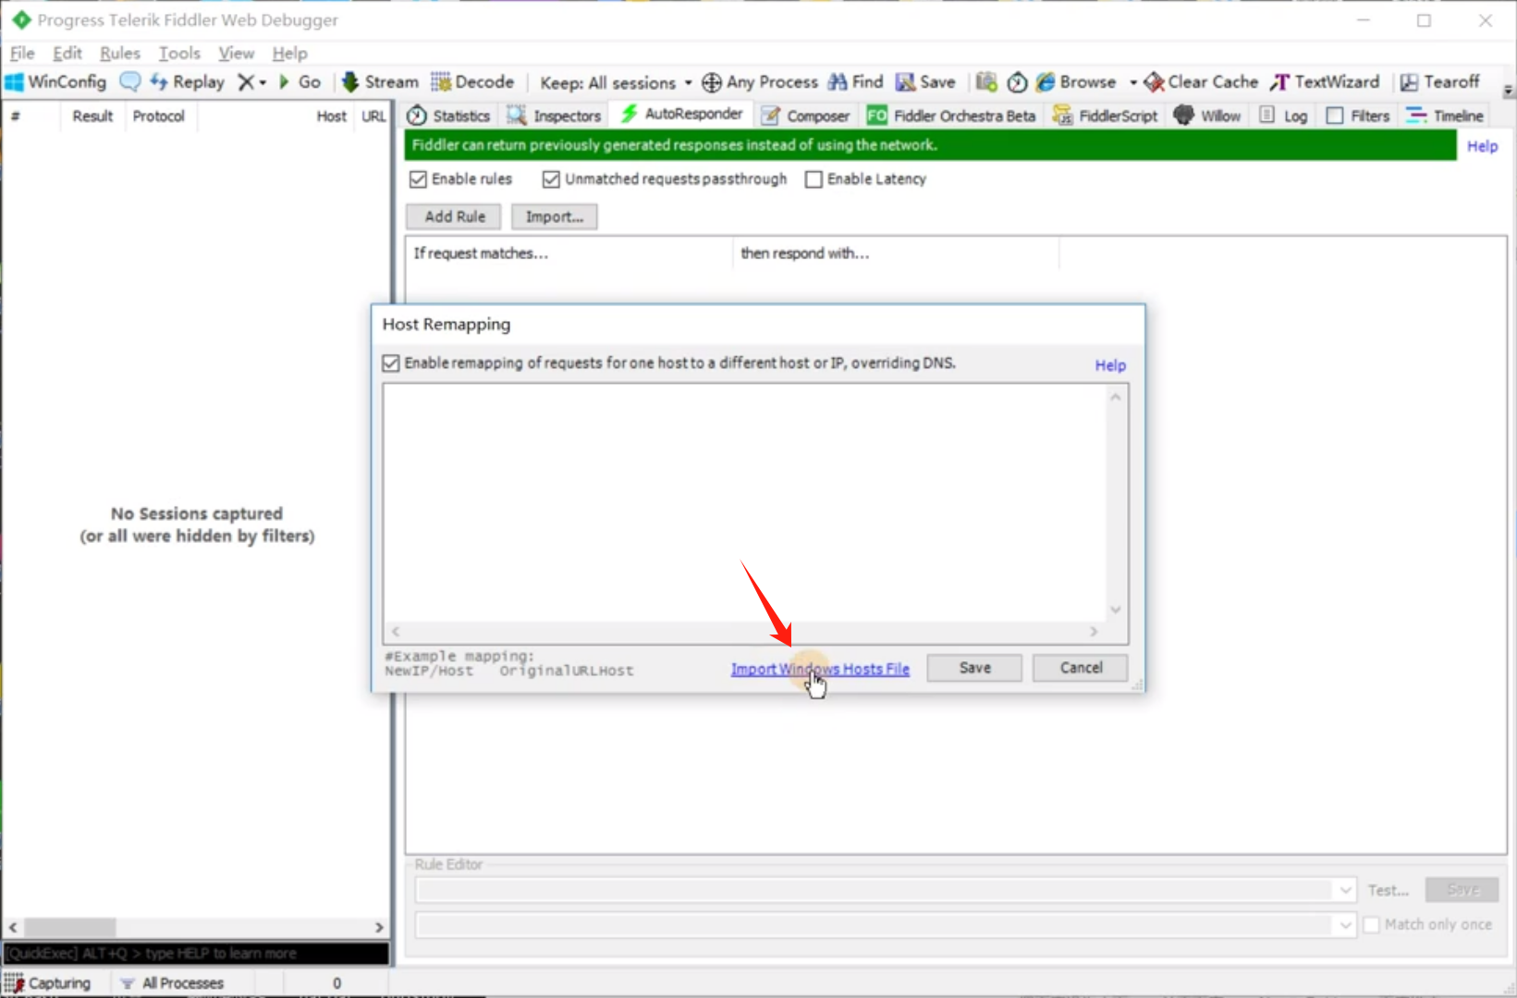The image size is (1517, 998).
Task: Toggle Capturing in the status bar
Action: 48,983
